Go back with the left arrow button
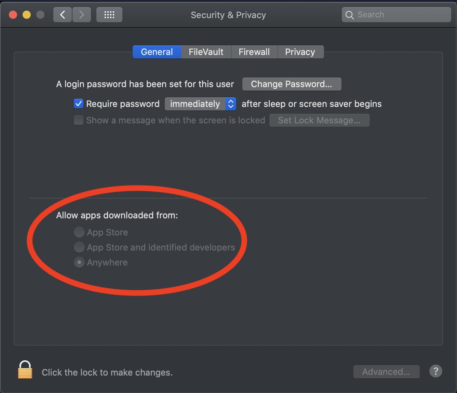457x393 pixels. click(x=63, y=15)
